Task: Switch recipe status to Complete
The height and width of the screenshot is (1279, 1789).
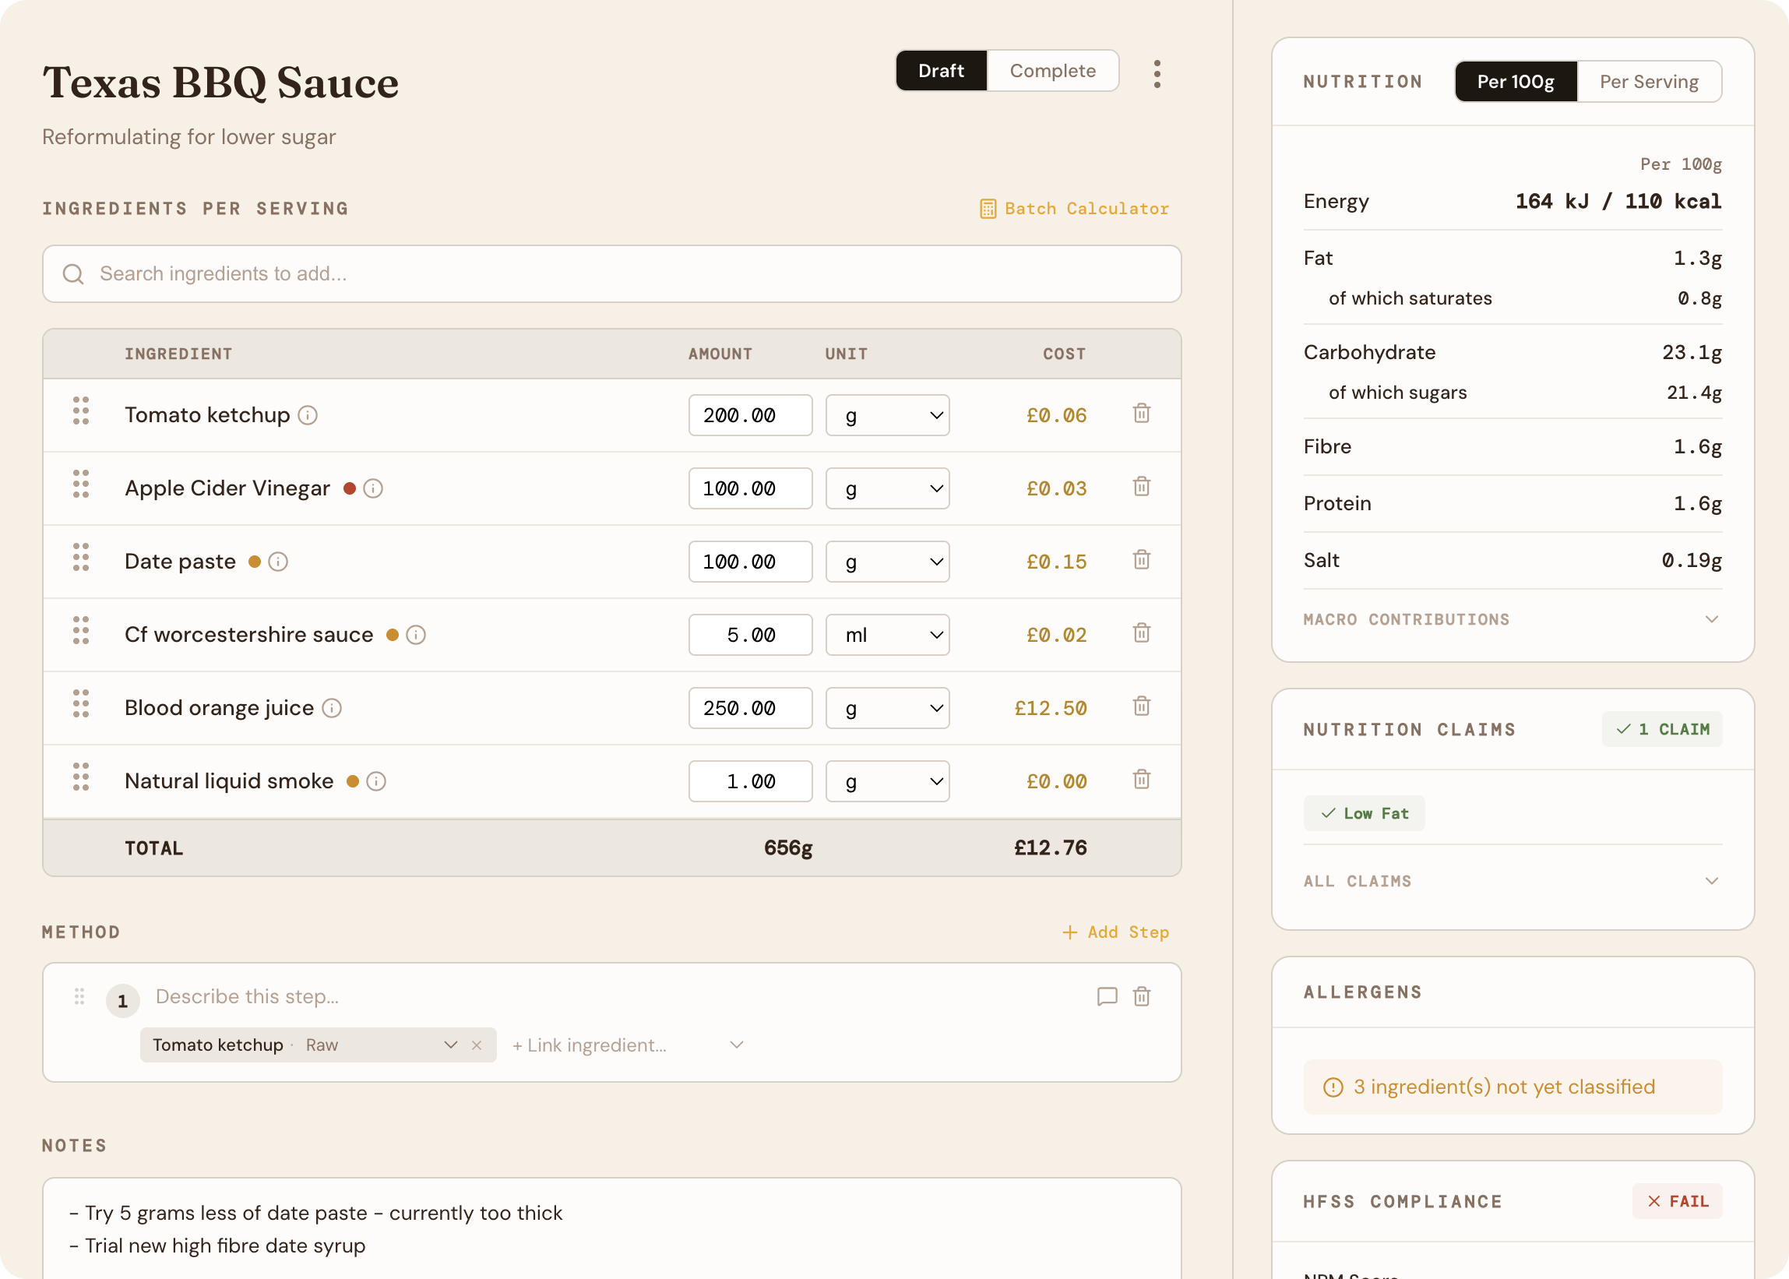Action: 1053,70
